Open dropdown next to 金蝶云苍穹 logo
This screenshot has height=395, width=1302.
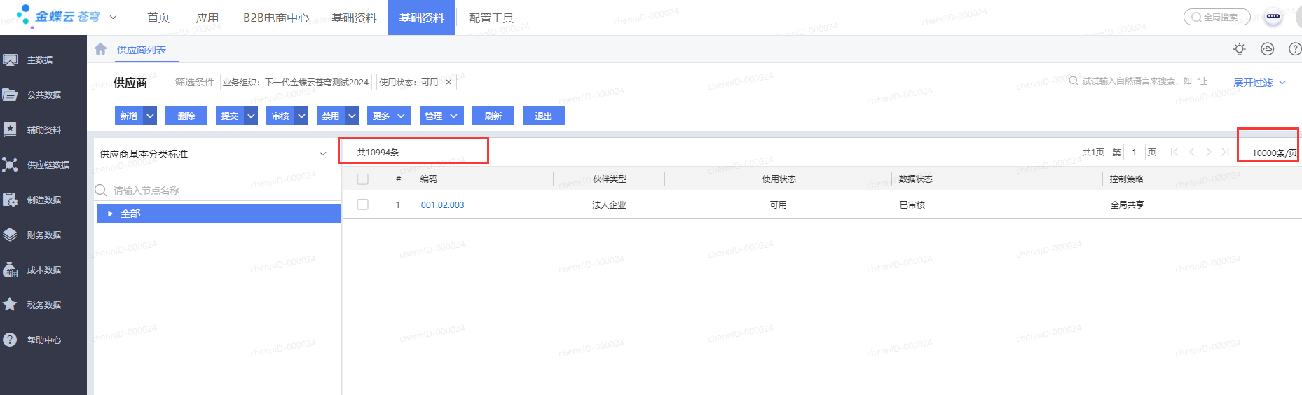coord(113,17)
